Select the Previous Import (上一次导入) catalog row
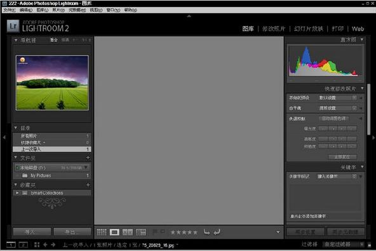376x251 pixels. coord(52,149)
